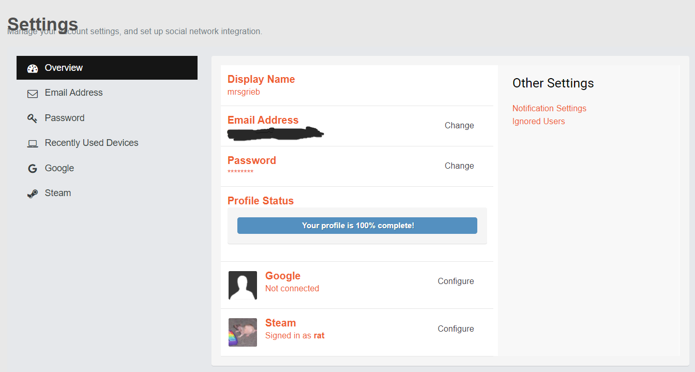Show Recently Used Devices
The width and height of the screenshot is (695, 372).
(92, 143)
